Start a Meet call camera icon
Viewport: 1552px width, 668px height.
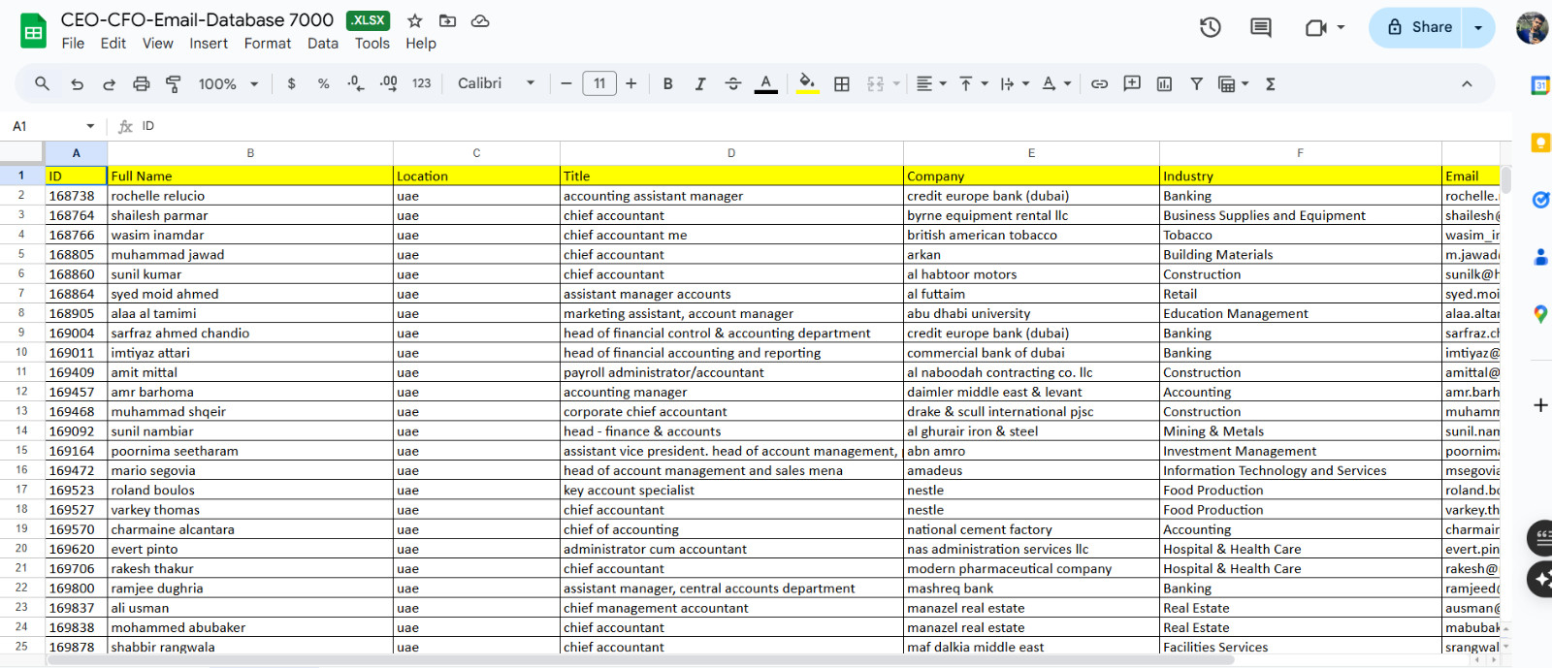pos(1316,27)
